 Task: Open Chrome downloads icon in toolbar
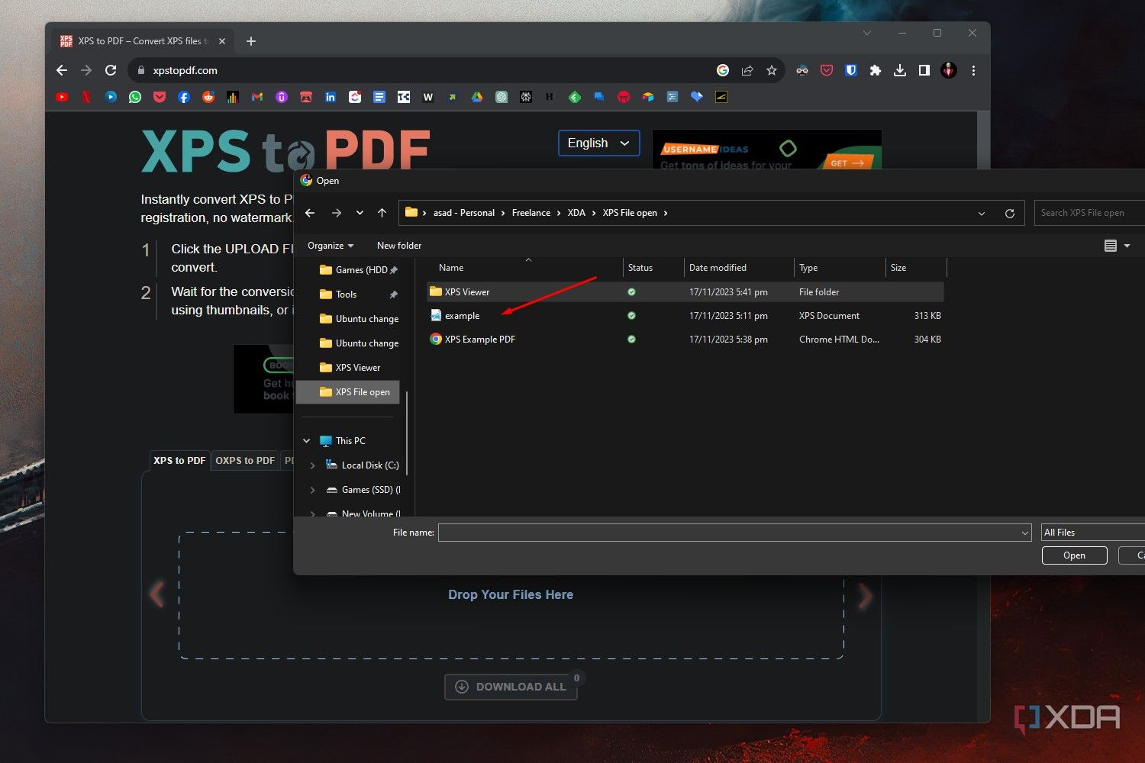click(x=900, y=70)
